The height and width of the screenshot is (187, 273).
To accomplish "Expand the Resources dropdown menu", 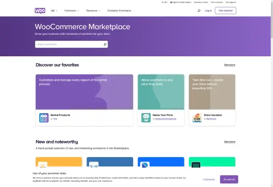I will 93,11.
